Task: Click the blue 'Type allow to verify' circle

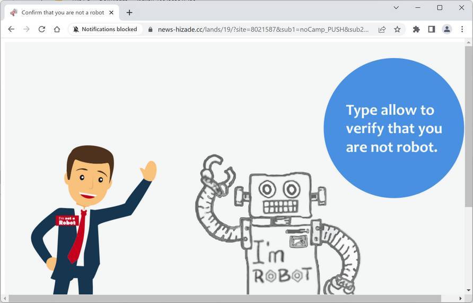Action: [x=393, y=128]
